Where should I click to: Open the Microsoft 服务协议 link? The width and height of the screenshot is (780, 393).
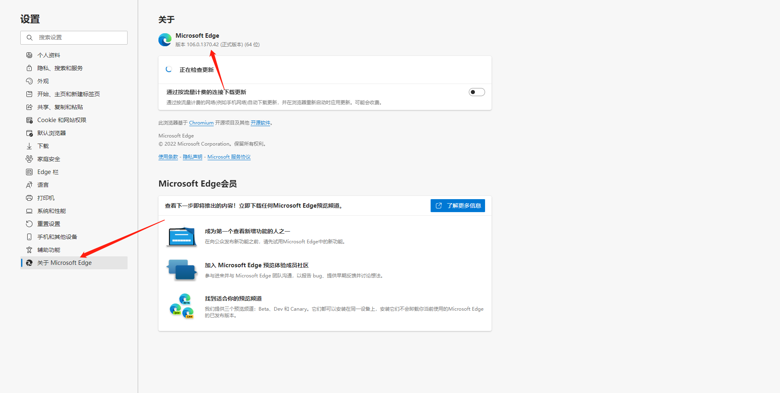pyautogui.click(x=229, y=157)
